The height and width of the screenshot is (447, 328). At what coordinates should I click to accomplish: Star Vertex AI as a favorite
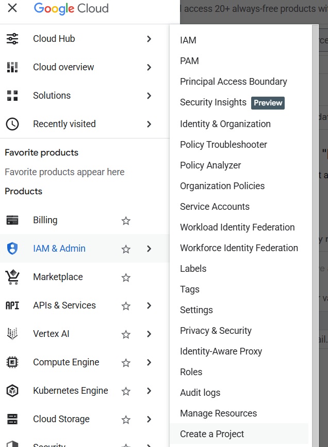click(x=126, y=334)
